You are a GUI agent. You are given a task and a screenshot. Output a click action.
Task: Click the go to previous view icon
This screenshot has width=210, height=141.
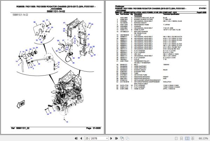tap(122, 138)
